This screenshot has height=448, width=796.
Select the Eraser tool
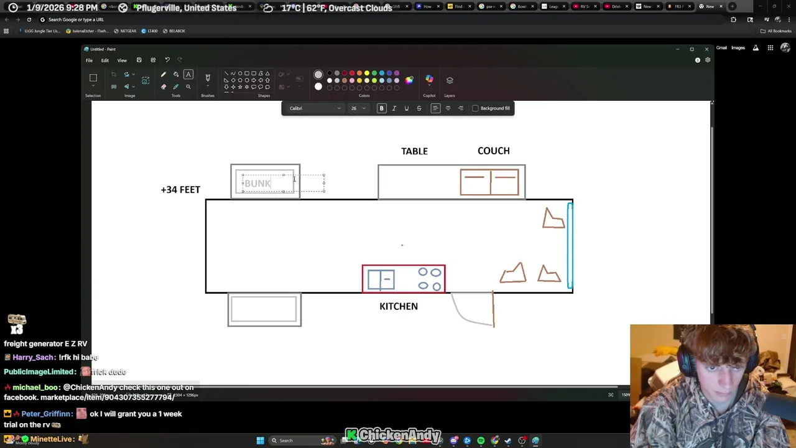pyautogui.click(x=164, y=86)
